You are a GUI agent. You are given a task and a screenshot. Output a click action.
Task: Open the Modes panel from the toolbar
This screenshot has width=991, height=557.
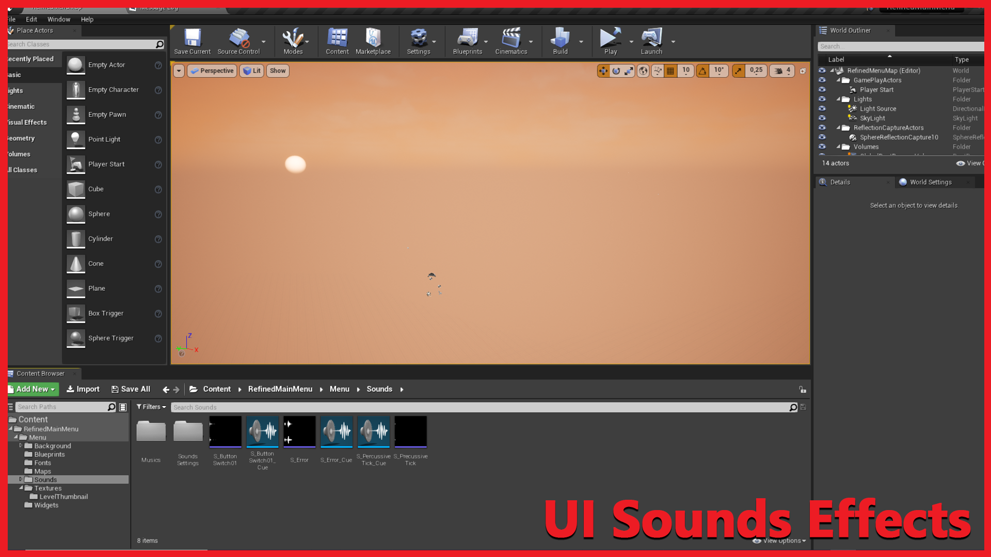pos(292,41)
